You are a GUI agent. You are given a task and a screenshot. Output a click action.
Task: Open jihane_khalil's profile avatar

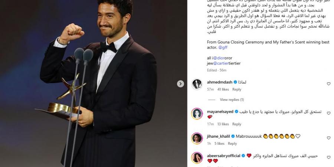tap(197, 138)
